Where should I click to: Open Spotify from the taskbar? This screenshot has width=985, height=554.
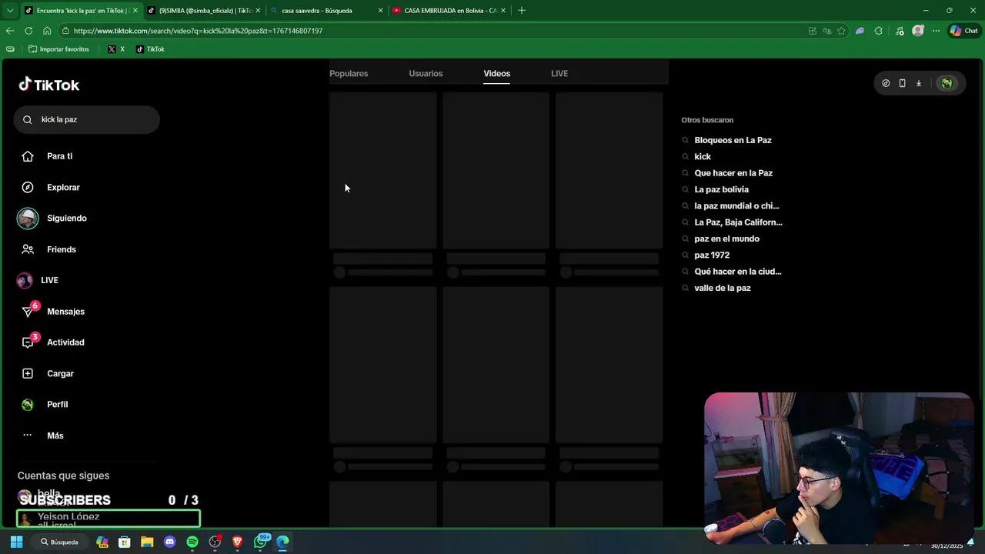(192, 542)
